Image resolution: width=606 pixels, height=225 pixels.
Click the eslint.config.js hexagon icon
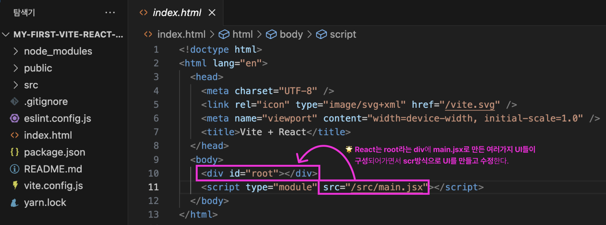(x=15, y=118)
